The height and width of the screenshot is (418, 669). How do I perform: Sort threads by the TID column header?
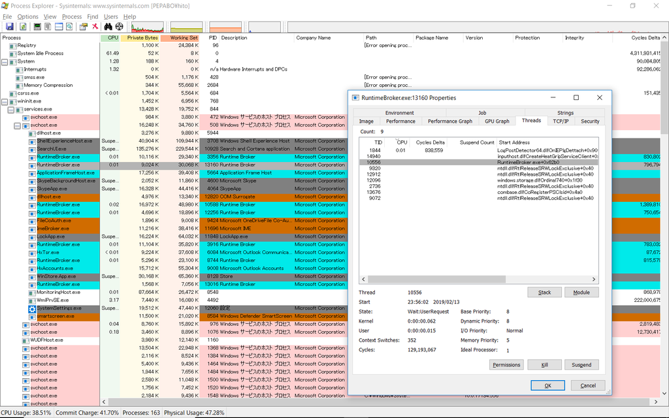click(x=372, y=142)
